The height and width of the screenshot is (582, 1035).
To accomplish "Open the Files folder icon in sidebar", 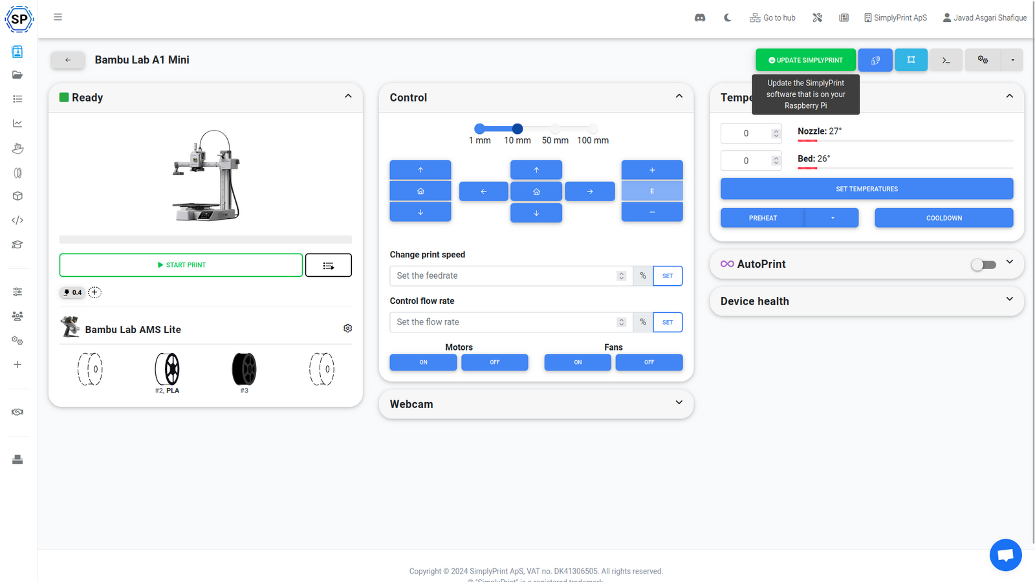I will (x=17, y=75).
